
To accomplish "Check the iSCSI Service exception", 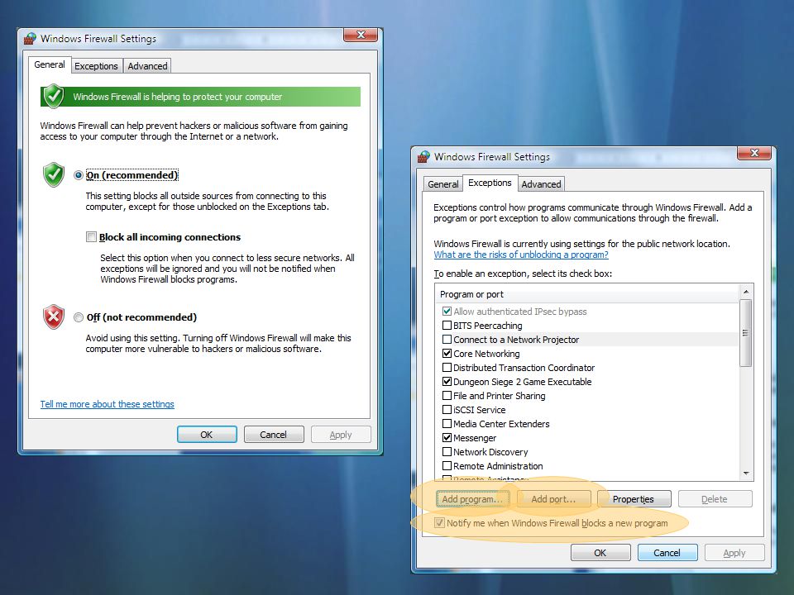I will coord(447,410).
